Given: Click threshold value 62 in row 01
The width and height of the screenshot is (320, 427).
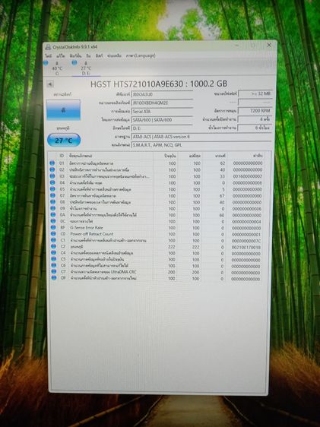Looking at the screenshot, I should [223, 163].
